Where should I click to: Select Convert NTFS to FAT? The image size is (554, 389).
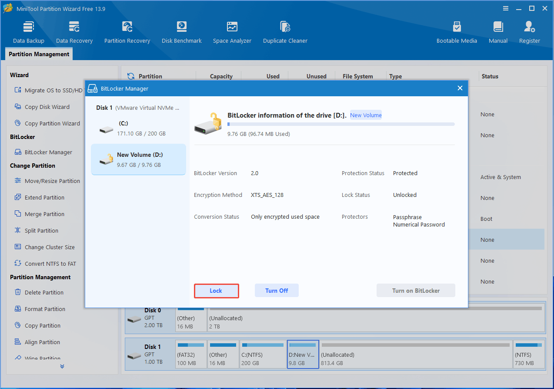point(45,264)
